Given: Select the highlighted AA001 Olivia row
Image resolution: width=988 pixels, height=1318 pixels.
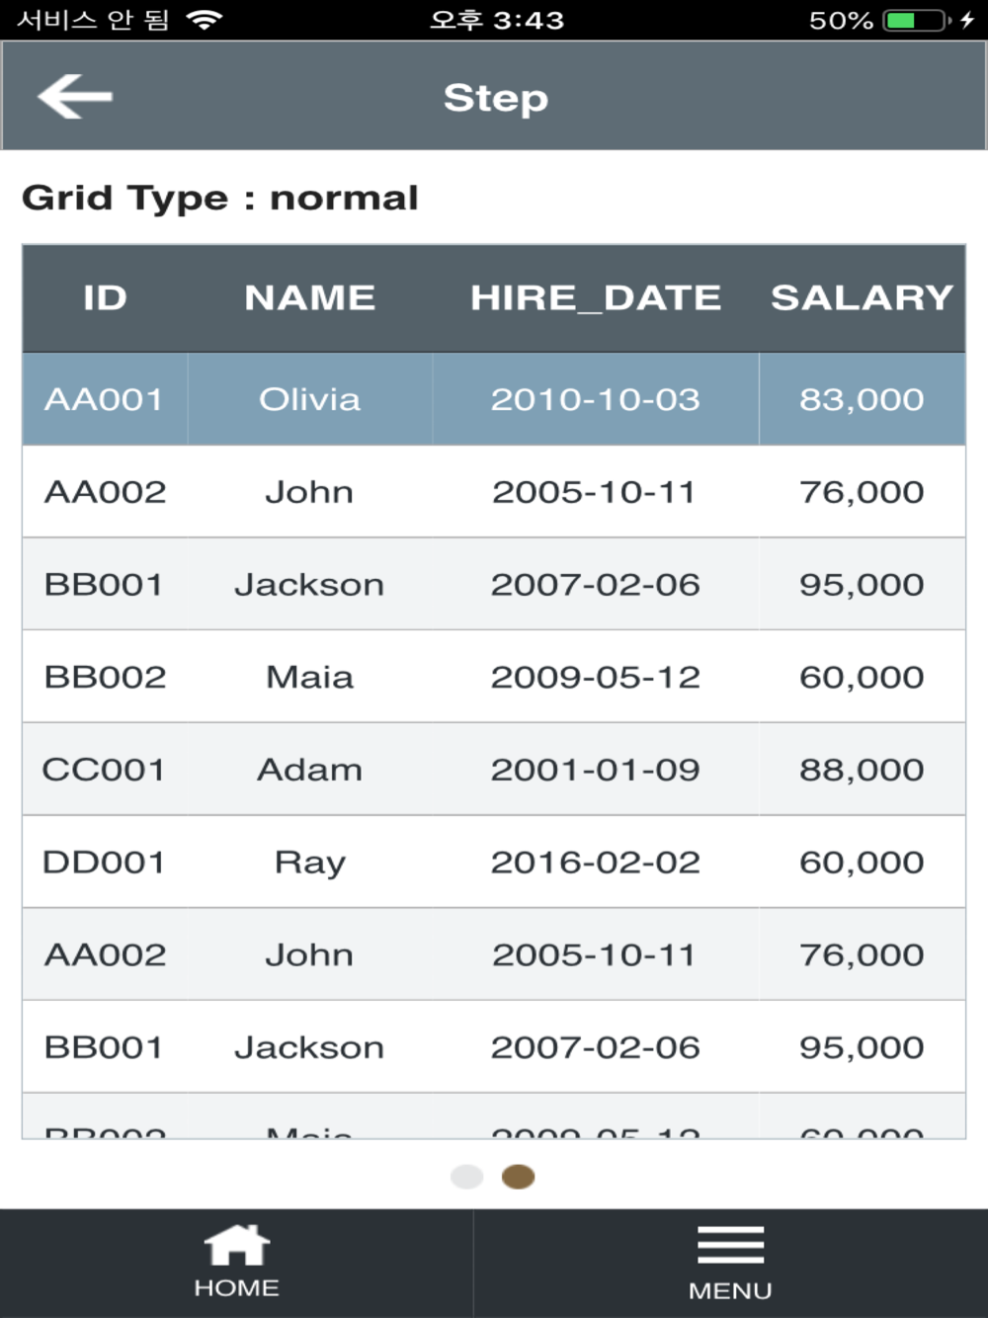Looking at the screenshot, I should coord(494,399).
